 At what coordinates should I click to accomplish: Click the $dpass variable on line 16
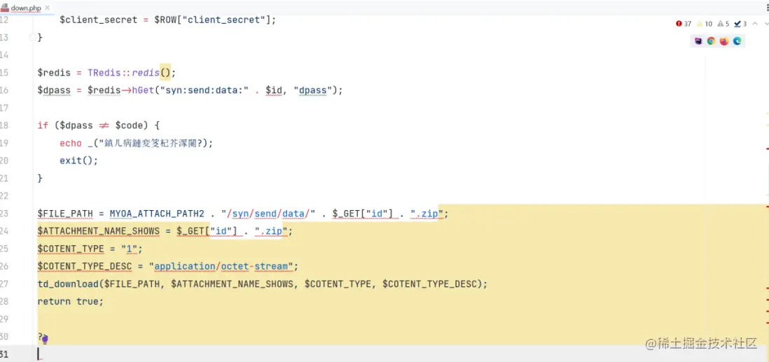(x=55, y=90)
